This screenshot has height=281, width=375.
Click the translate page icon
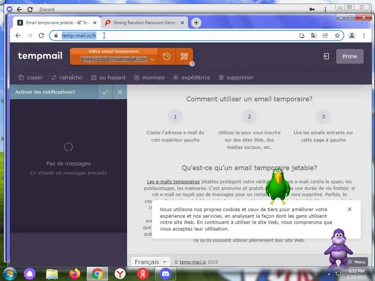point(313,35)
